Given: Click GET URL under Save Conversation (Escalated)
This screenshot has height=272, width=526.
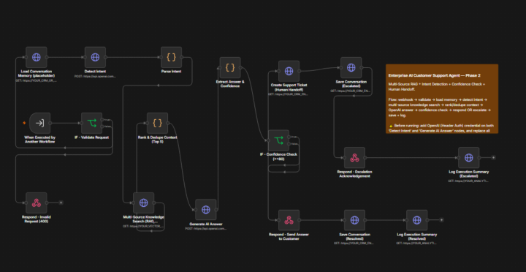Looking at the screenshot, I should coord(351,91).
